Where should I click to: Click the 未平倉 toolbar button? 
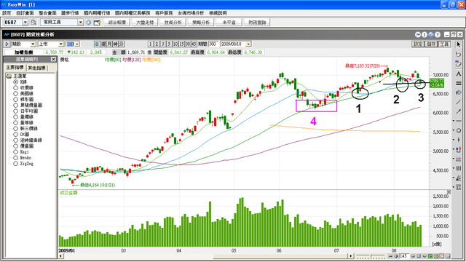(x=229, y=23)
